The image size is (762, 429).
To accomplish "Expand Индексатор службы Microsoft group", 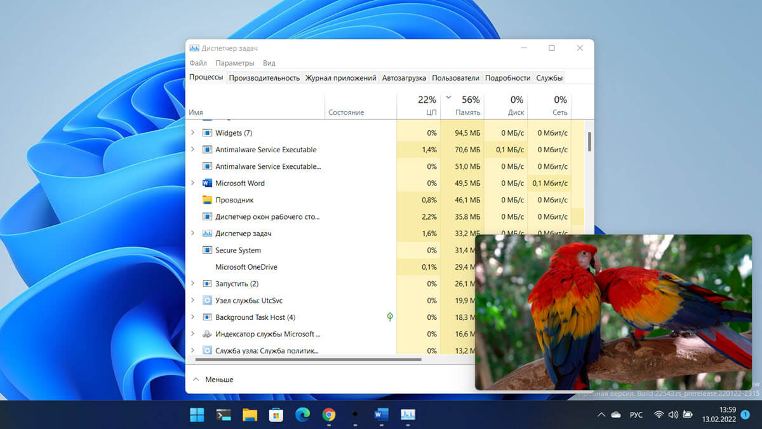I will point(193,334).
